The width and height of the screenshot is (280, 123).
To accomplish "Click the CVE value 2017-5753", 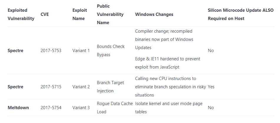I will click(51, 51).
